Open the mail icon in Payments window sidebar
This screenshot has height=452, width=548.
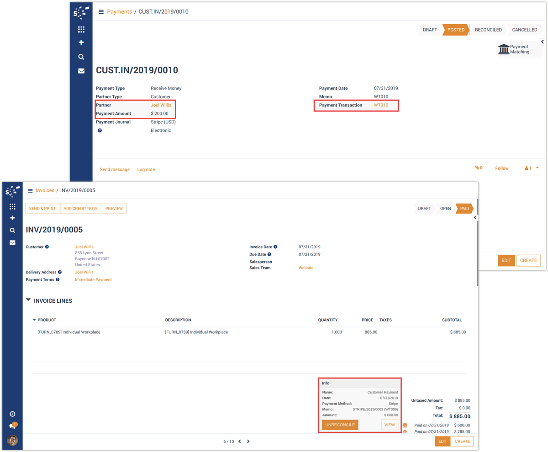tap(81, 71)
